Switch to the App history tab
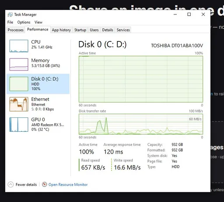 [61, 30]
